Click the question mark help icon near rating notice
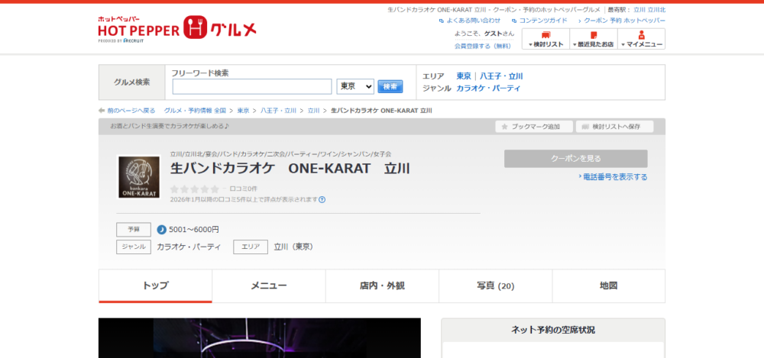This screenshot has height=358, width=764. click(322, 199)
